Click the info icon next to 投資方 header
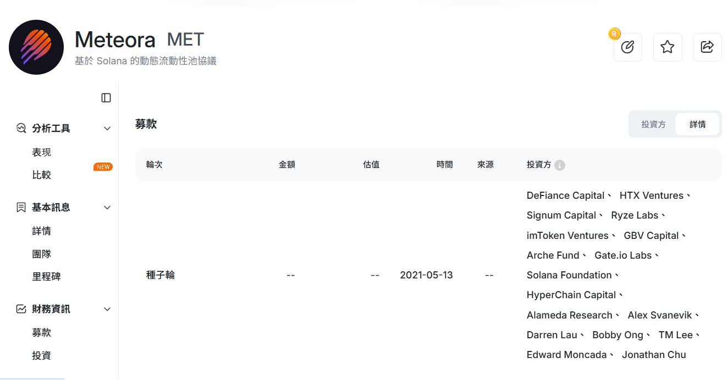 tap(560, 165)
